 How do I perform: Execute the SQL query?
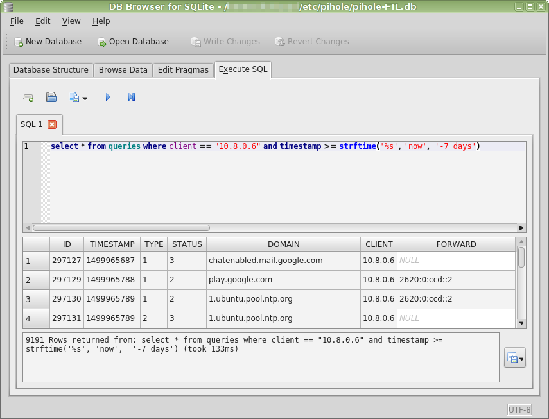(108, 97)
